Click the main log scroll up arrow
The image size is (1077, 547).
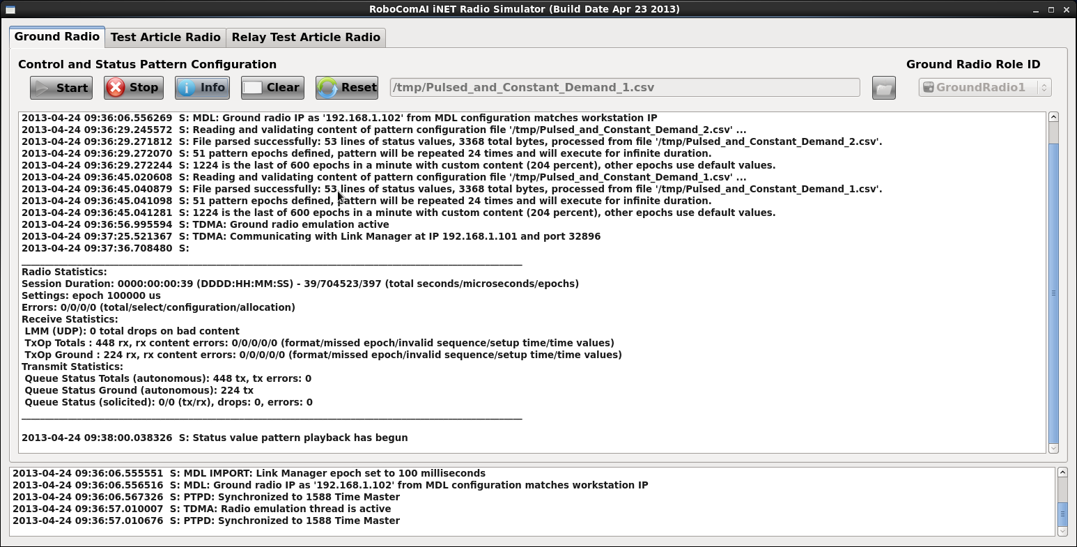point(1053,117)
